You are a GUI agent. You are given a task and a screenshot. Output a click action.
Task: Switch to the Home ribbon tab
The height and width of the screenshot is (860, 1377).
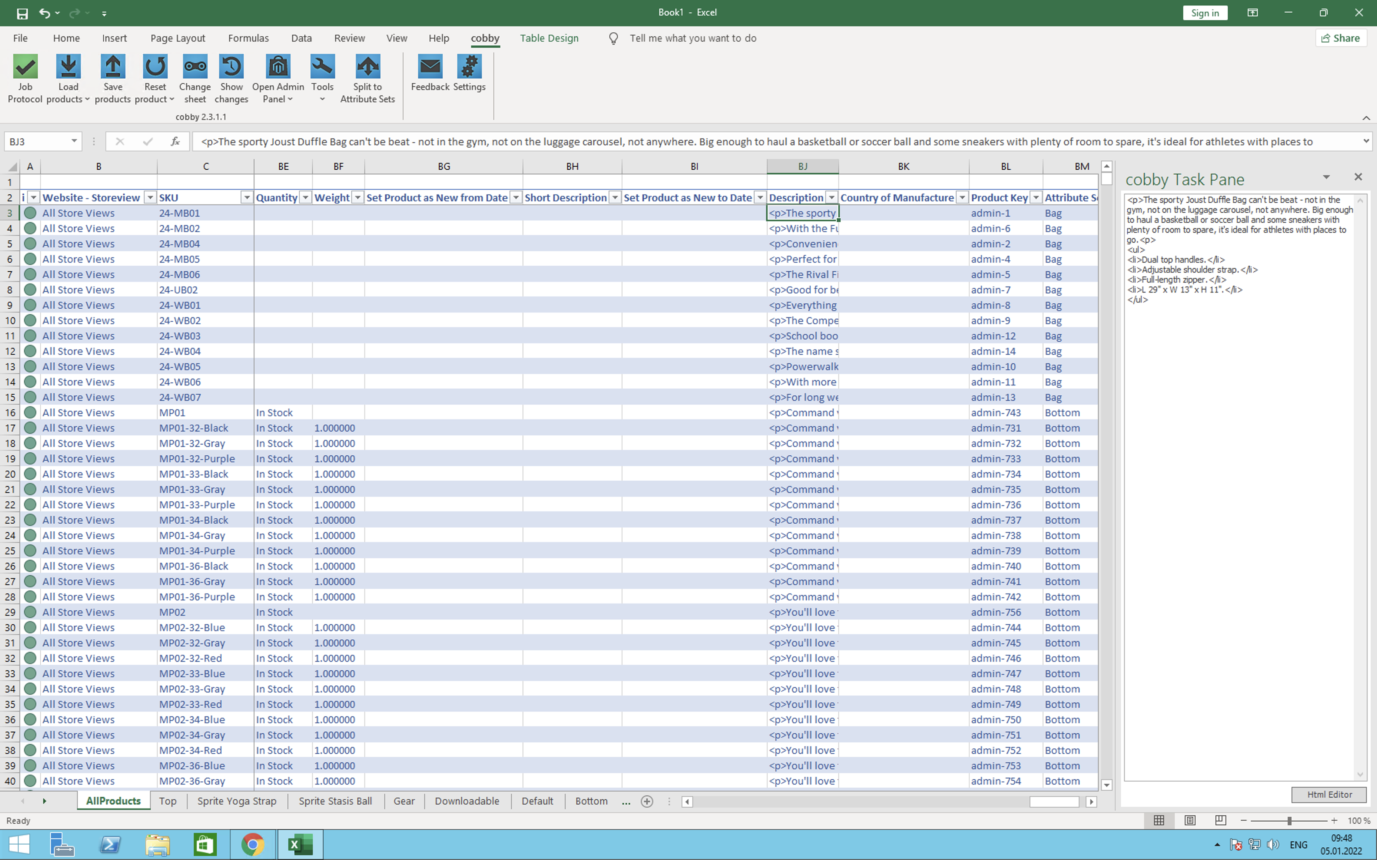(66, 38)
